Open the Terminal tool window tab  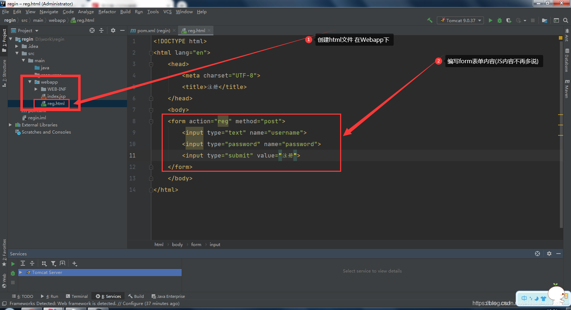pos(77,296)
